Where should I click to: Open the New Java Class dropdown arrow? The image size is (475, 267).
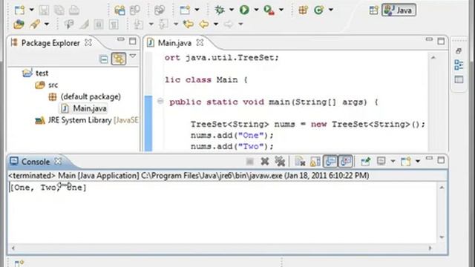[331, 10]
